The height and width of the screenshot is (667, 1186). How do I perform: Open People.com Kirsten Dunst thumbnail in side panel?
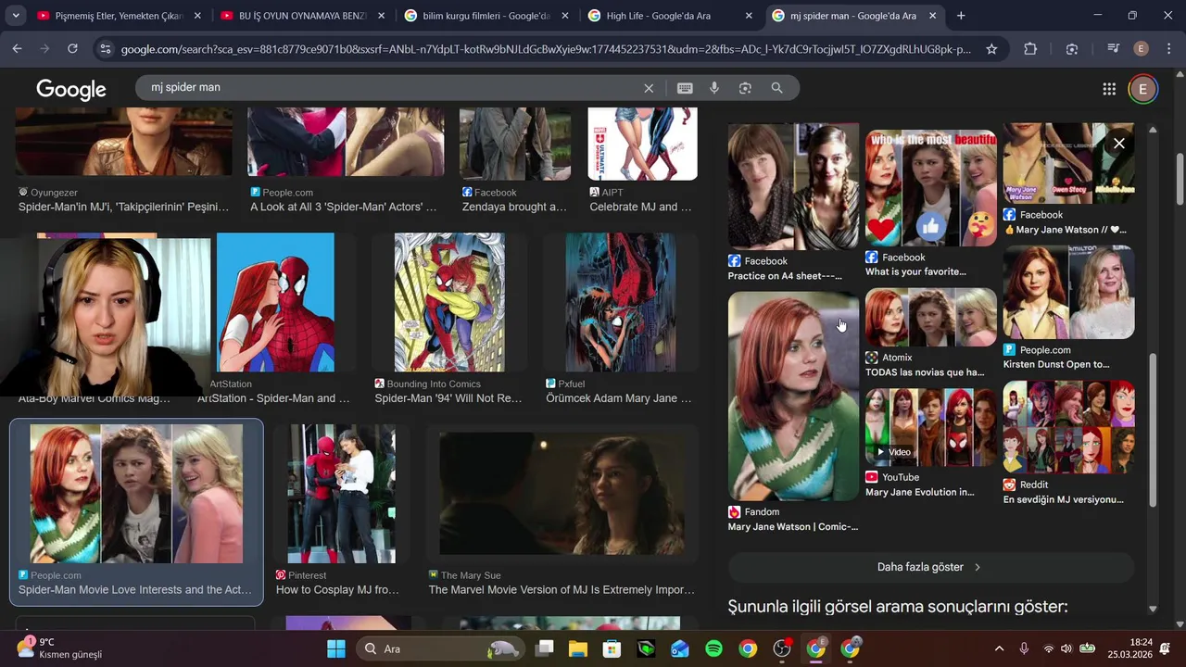1068,293
